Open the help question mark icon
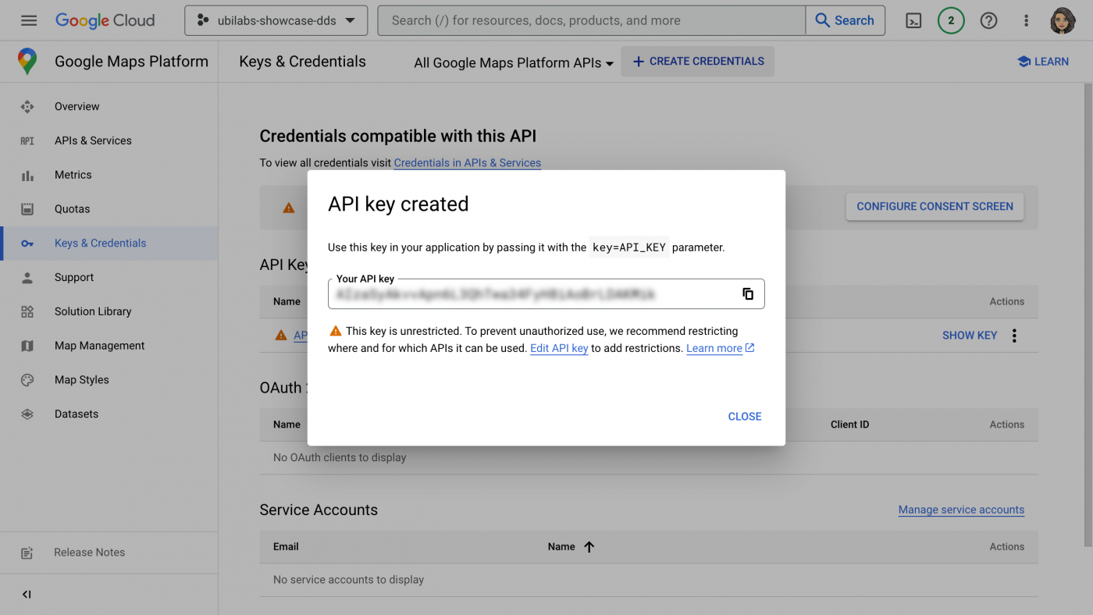Screen dimensions: 1093x615 (x=988, y=21)
